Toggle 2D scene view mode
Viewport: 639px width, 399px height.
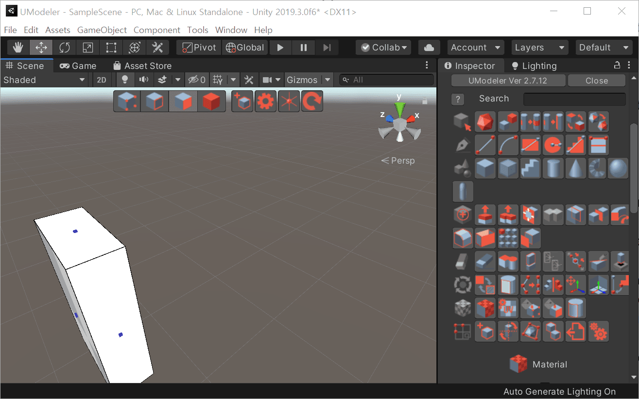point(102,80)
